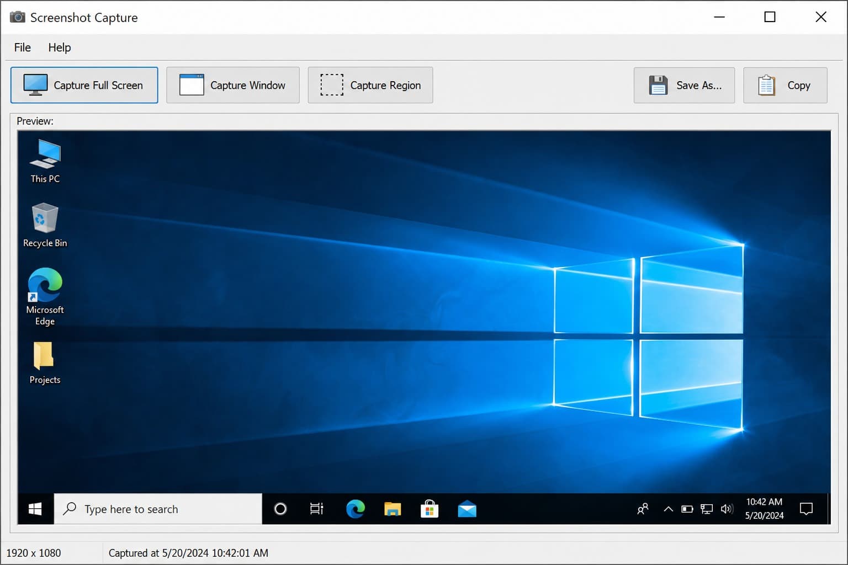
Task: Open Task View from the previewed taskbar
Action: [317, 509]
